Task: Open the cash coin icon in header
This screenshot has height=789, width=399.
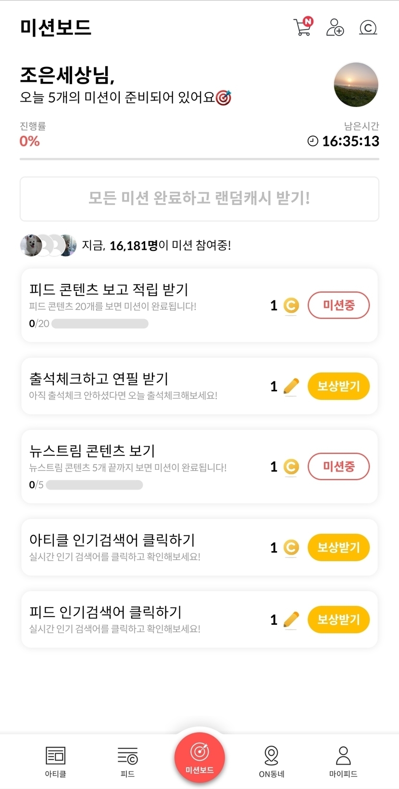Action: 368,27
